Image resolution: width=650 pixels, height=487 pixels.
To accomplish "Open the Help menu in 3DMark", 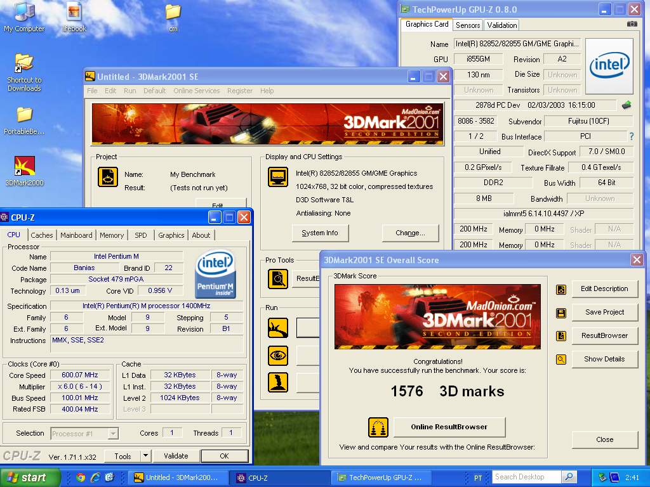I will pos(267,91).
